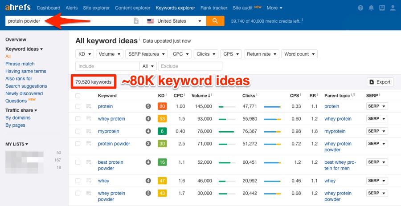Image resolution: width=401 pixels, height=206 pixels.
Task: Open the messages icon in header
Action: click(382, 8)
